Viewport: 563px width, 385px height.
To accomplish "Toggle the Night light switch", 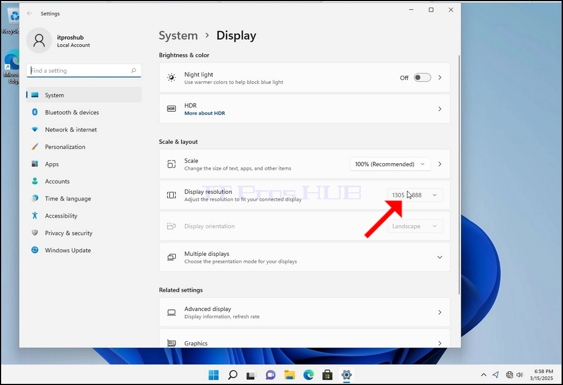I will (422, 78).
